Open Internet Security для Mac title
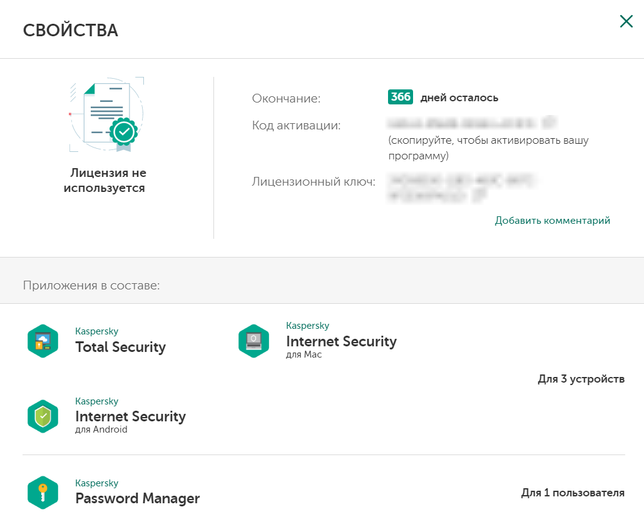The image size is (644, 527). tap(341, 341)
